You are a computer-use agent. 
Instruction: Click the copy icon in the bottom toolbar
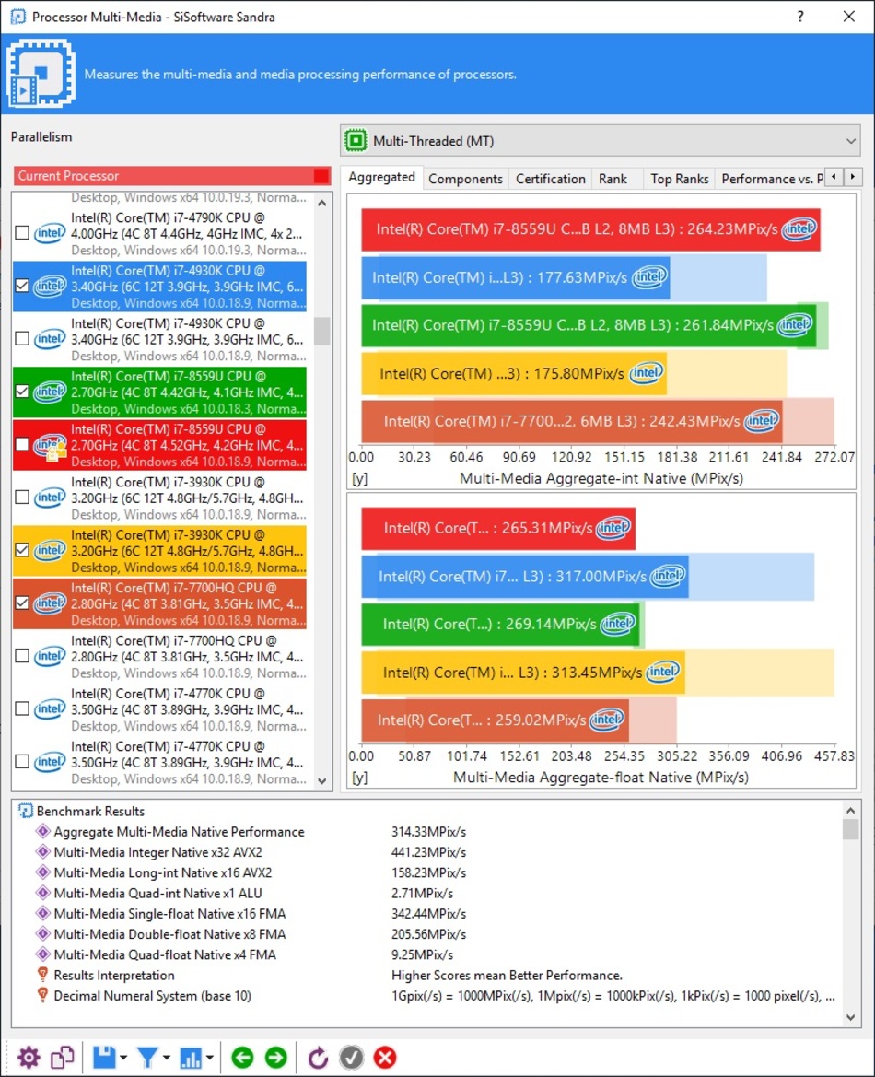click(x=63, y=1057)
